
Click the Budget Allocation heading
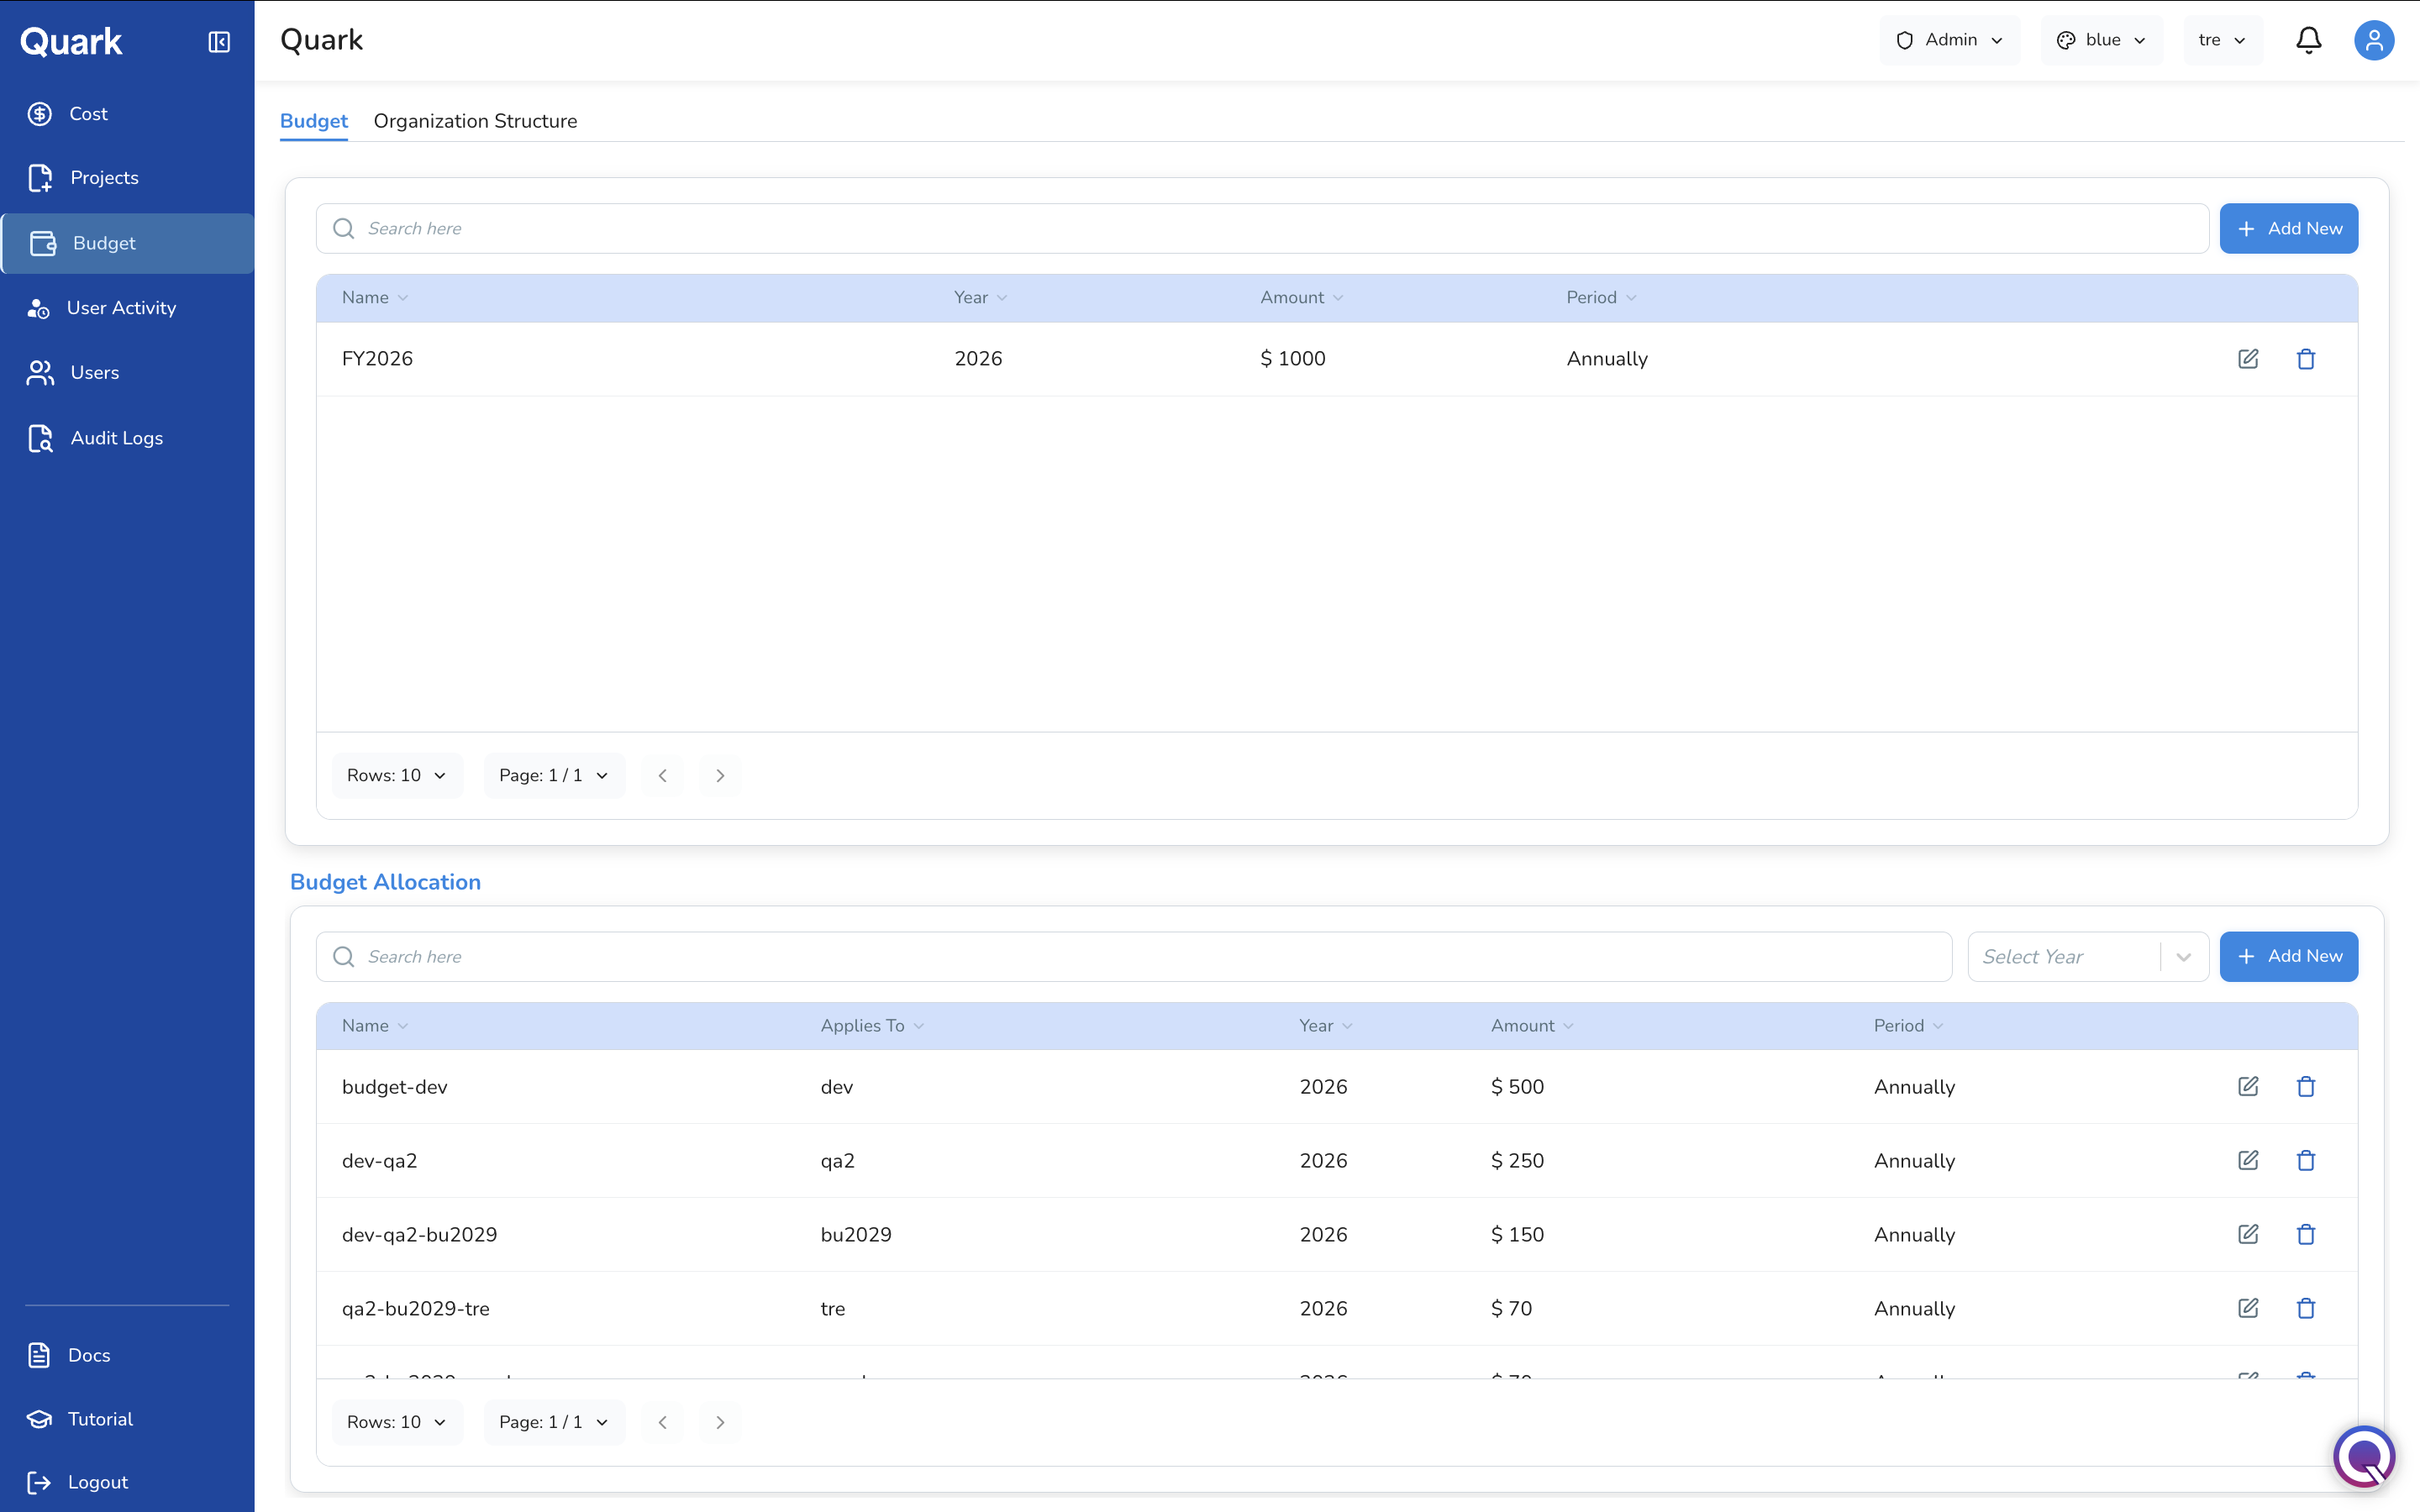point(385,882)
